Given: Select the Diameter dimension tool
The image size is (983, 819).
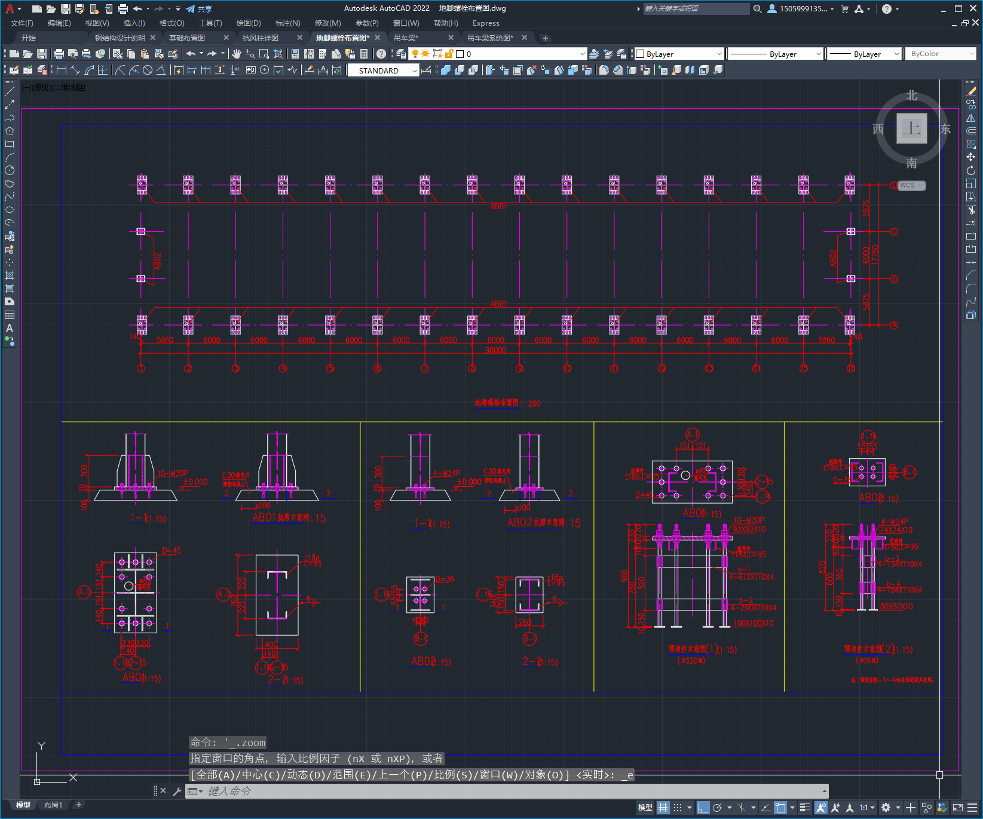Looking at the screenshot, I should pos(148,70).
